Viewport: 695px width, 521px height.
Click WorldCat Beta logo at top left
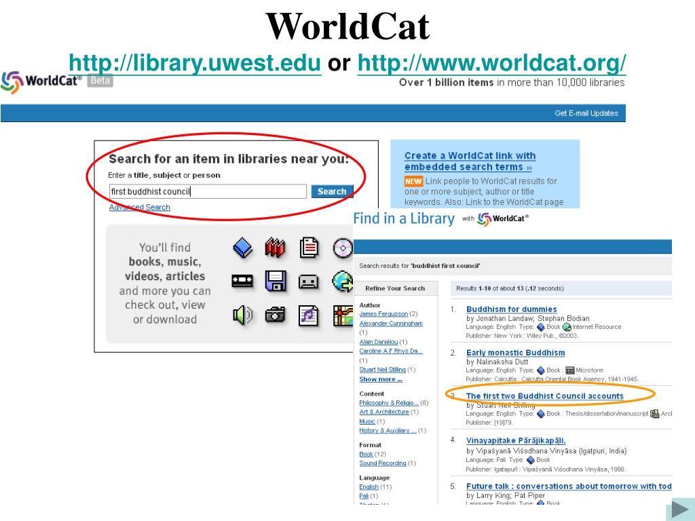(x=57, y=82)
